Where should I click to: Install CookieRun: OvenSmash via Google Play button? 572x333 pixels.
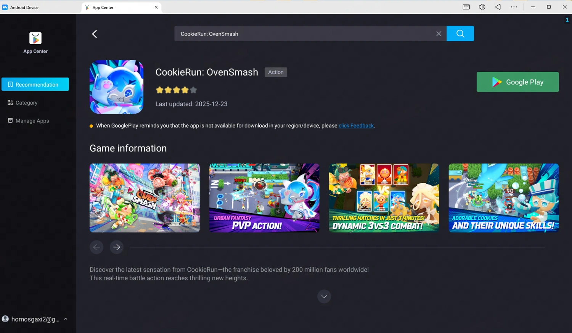click(x=517, y=82)
